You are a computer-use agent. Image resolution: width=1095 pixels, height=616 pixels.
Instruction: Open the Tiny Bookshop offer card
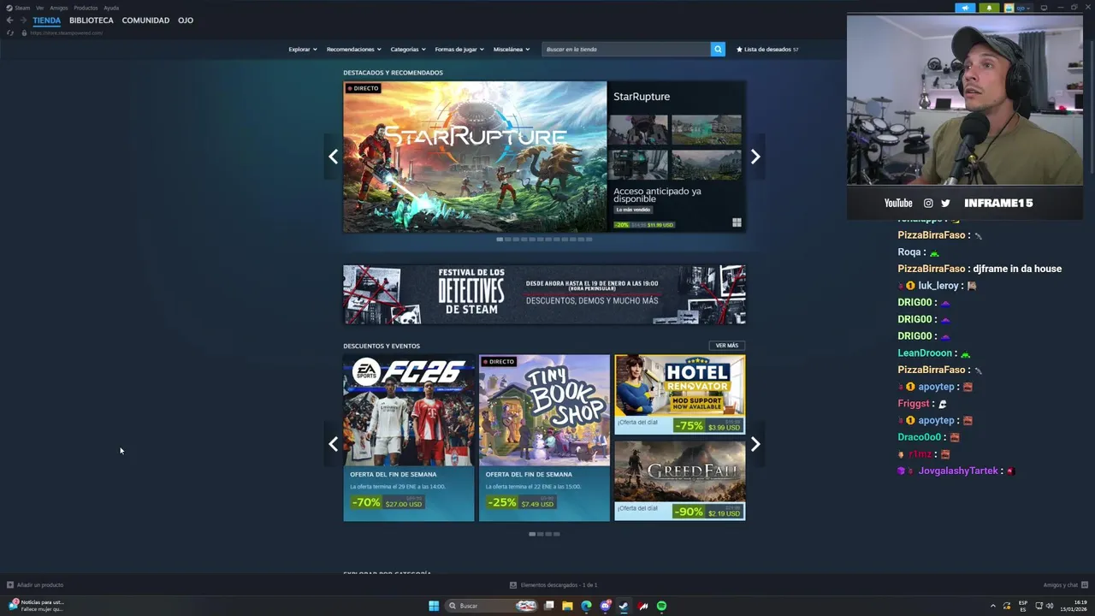click(x=544, y=438)
